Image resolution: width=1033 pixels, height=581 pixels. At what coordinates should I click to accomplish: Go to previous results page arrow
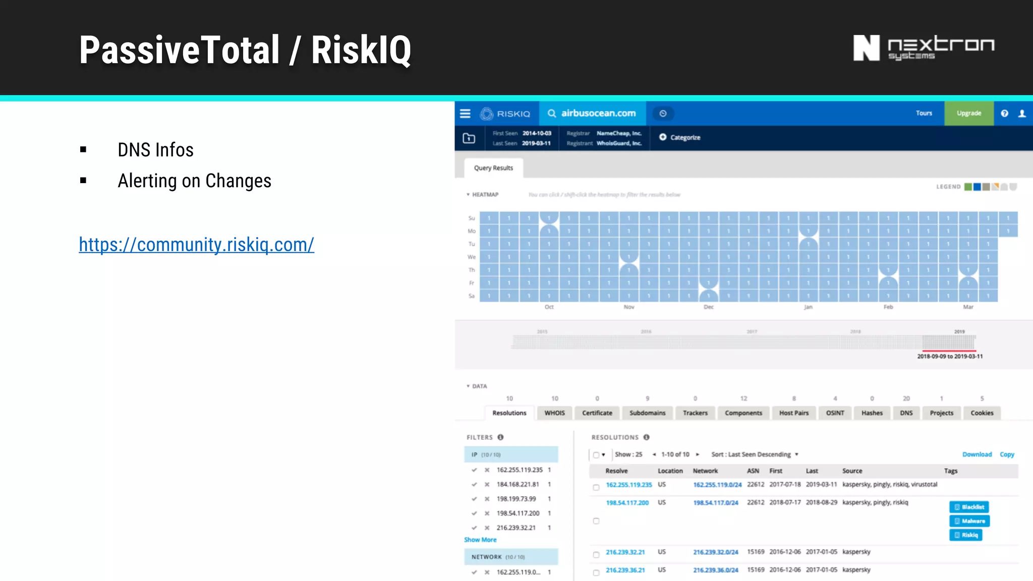[654, 454]
